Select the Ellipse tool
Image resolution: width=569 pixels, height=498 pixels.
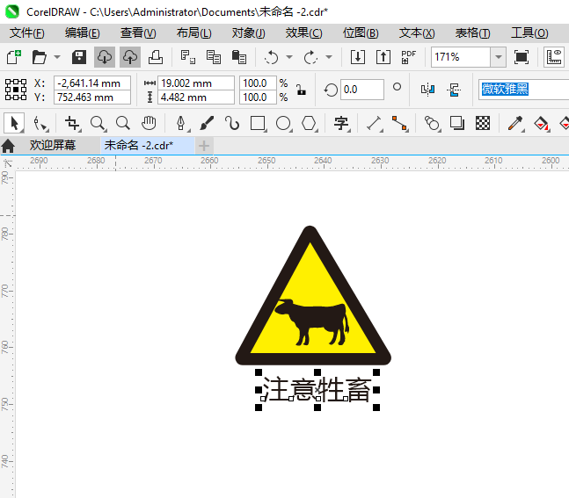click(283, 123)
